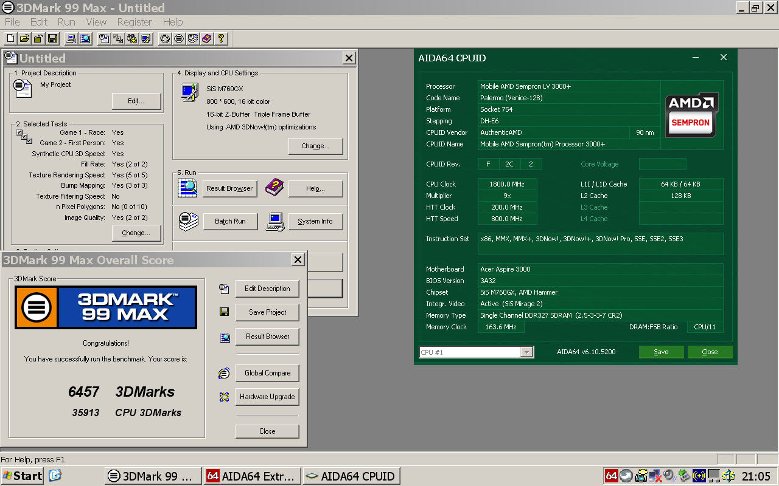779x486 pixels.
Task: Click the globe icon beside Global Compare
Action: pyautogui.click(x=224, y=373)
